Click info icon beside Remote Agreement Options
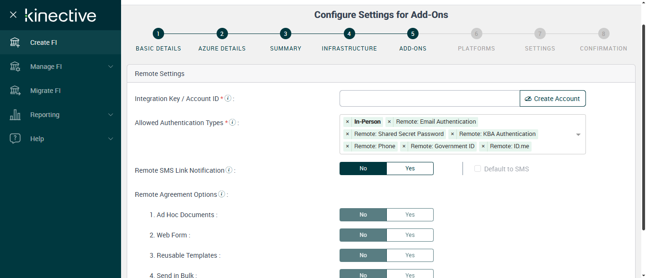 tap(222, 194)
